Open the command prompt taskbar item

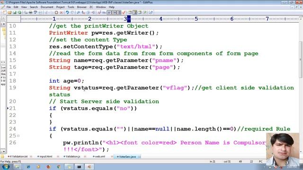coord(79,167)
